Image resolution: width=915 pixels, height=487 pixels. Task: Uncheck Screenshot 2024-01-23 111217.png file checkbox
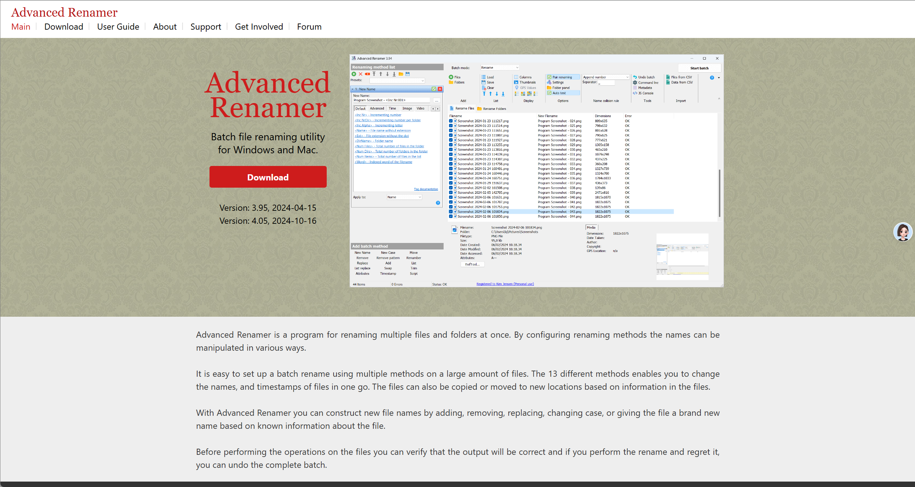[451, 121]
